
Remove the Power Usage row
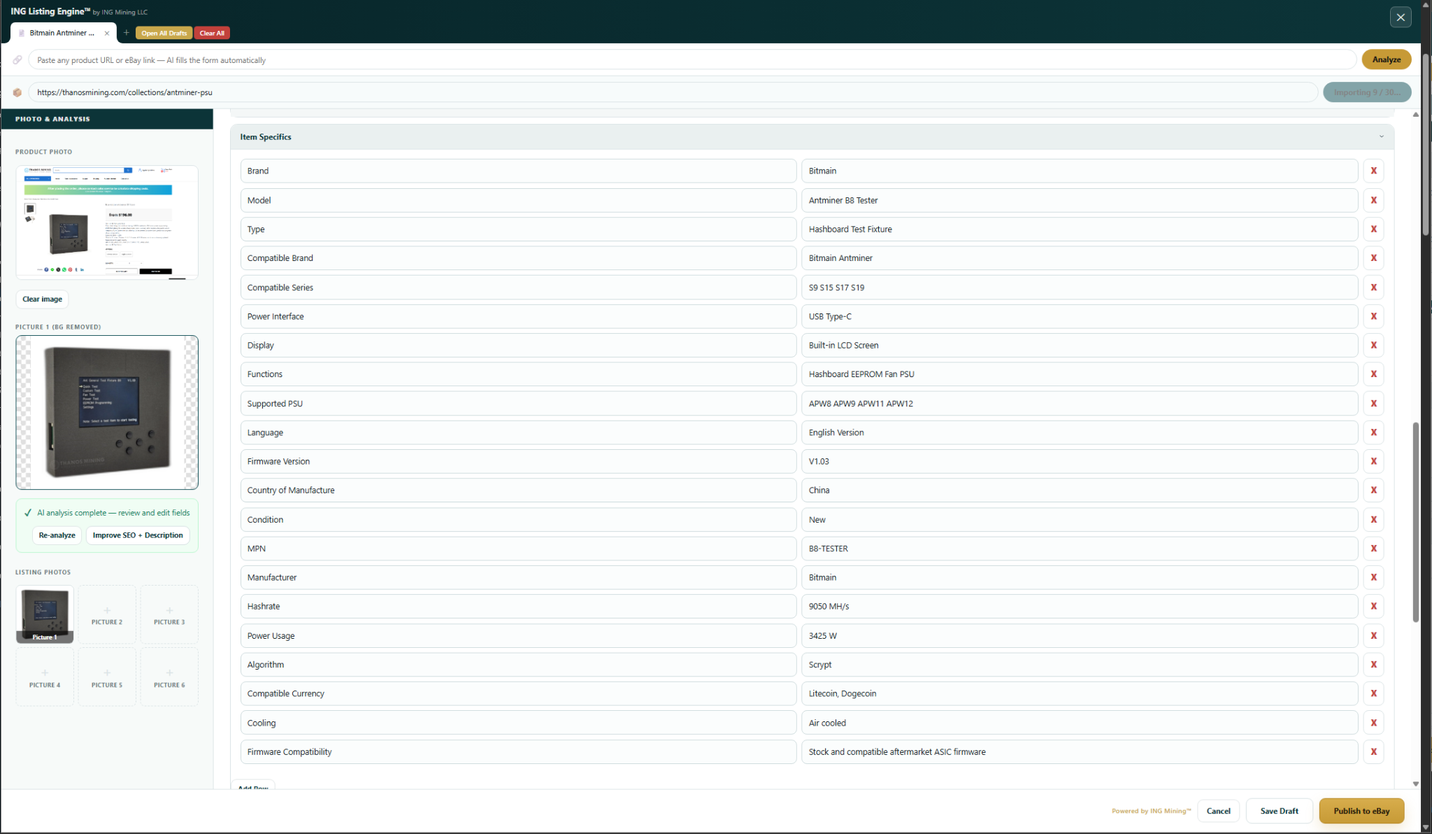pyautogui.click(x=1373, y=636)
